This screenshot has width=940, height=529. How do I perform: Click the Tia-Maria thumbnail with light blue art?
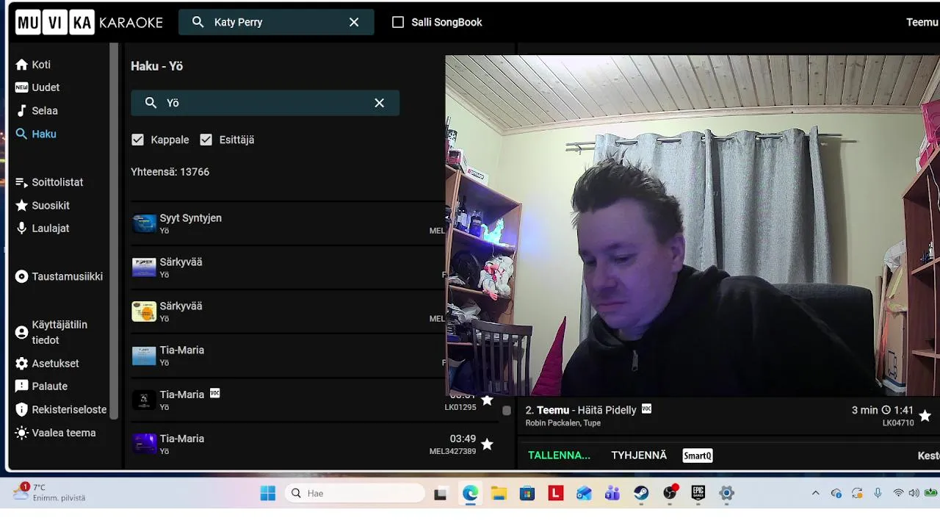tap(144, 356)
